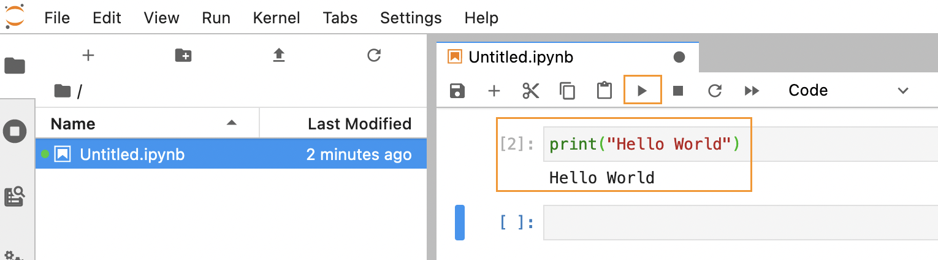Viewport: 938px width, 260px height.
Task: Open a new launcher with the file browser plus icon
Action: click(x=88, y=55)
